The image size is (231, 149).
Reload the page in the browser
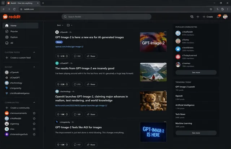tap(14, 9)
